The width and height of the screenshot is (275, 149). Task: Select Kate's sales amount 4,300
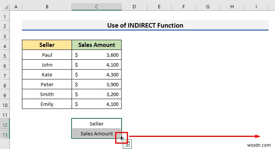pos(97,74)
